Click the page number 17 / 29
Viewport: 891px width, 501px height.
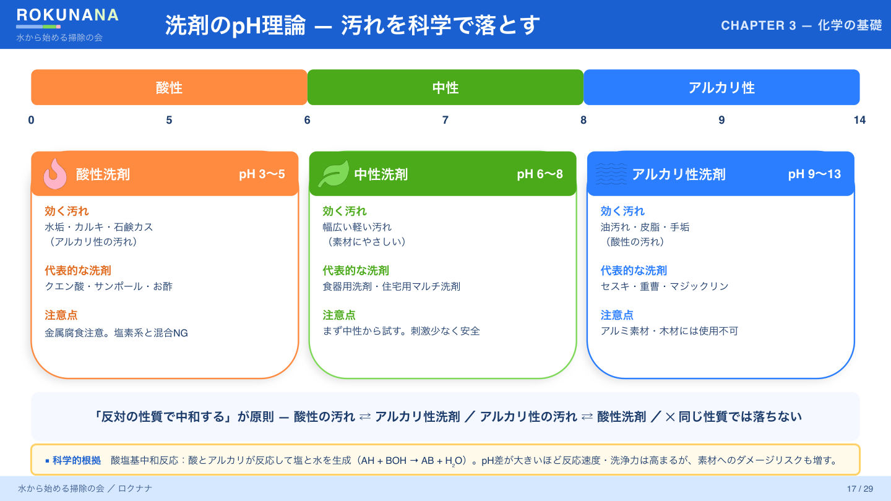(x=860, y=489)
